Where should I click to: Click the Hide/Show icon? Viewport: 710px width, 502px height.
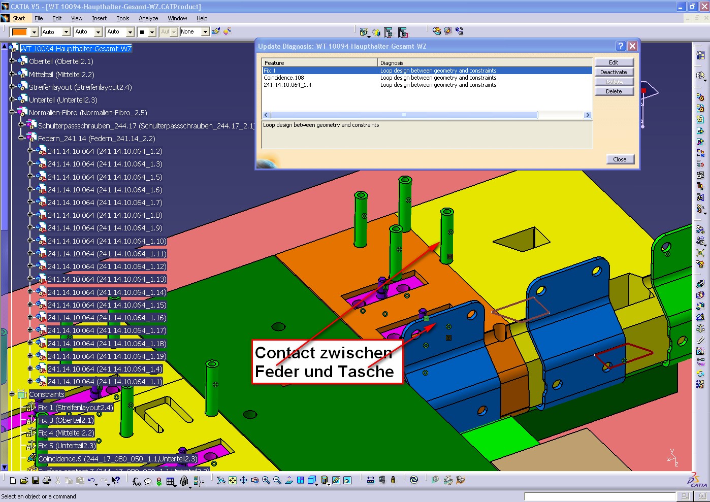pyautogui.click(x=336, y=480)
